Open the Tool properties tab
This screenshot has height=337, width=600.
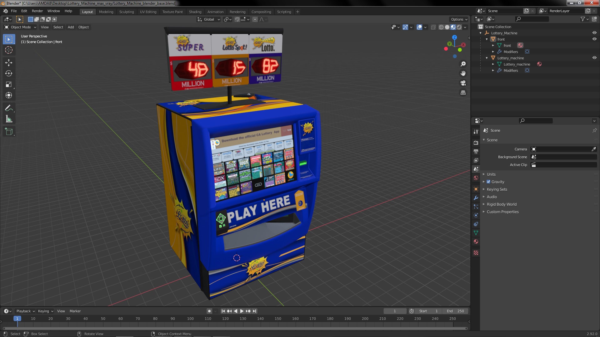(x=476, y=131)
